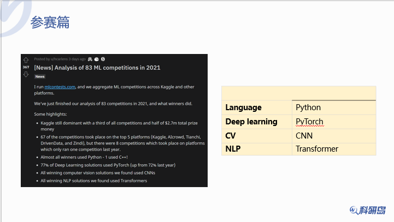Click the bullet about computer vision CNNs
The height and width of the screenshot is (222, 394).
(x=98, y=173)
